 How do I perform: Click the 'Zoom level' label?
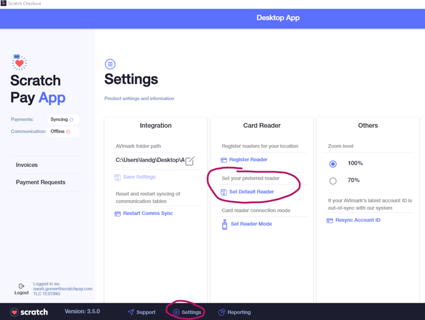[341, 146]
